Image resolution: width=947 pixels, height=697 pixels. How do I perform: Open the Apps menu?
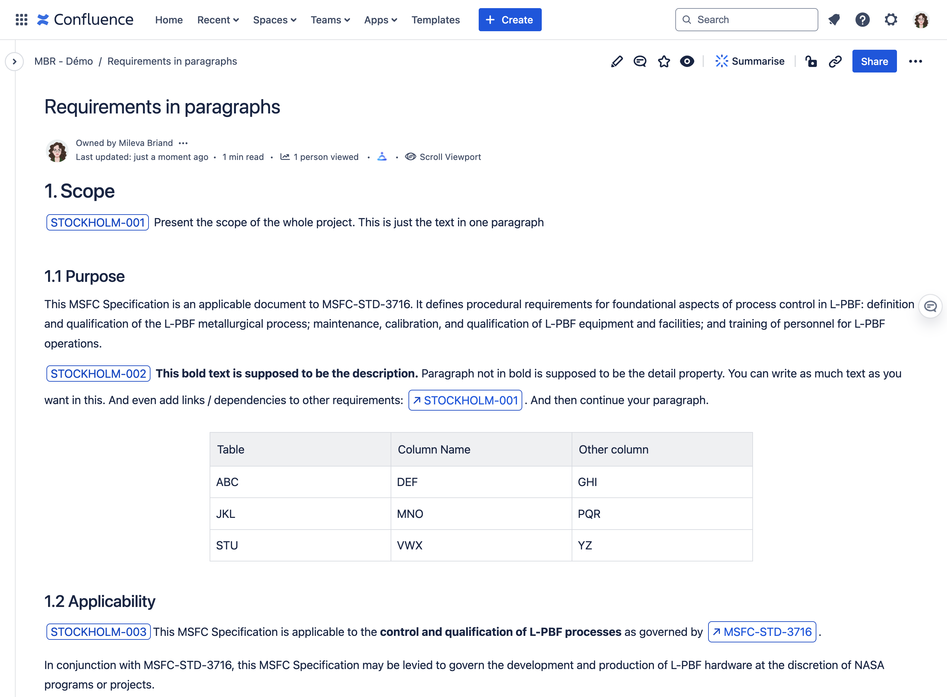tap(379, 20)
